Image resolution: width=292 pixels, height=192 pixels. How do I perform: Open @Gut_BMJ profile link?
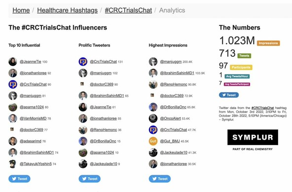click(170, 141)
